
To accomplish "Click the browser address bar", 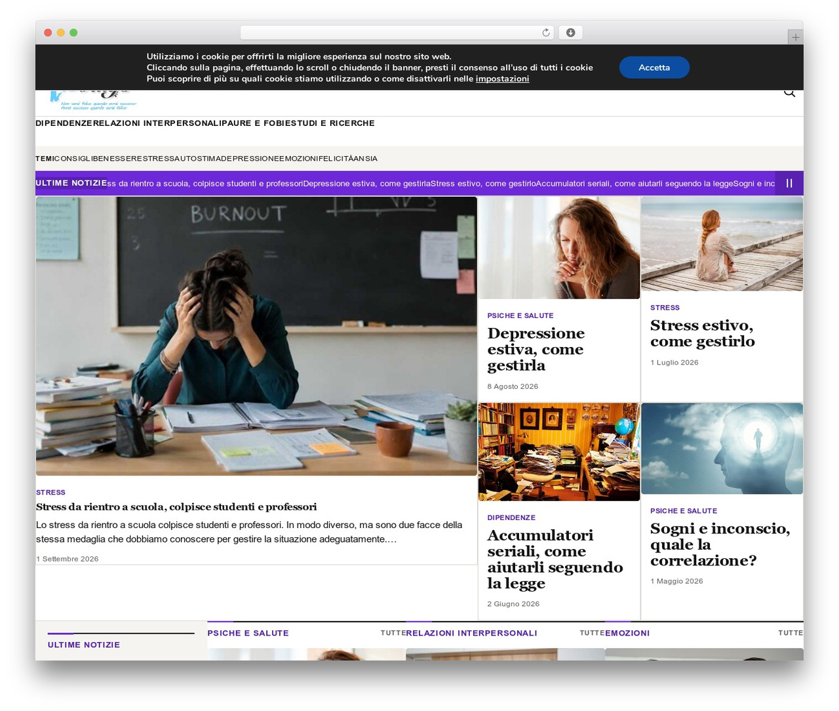I will (397, 33).
